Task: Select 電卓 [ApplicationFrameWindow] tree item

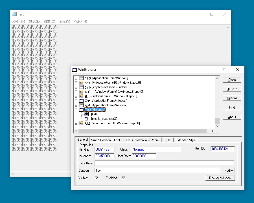Action: (106, 105)
